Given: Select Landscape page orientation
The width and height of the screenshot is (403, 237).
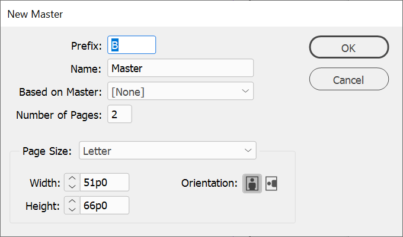Looking at the screenshot, I should [x=271, y=183].
